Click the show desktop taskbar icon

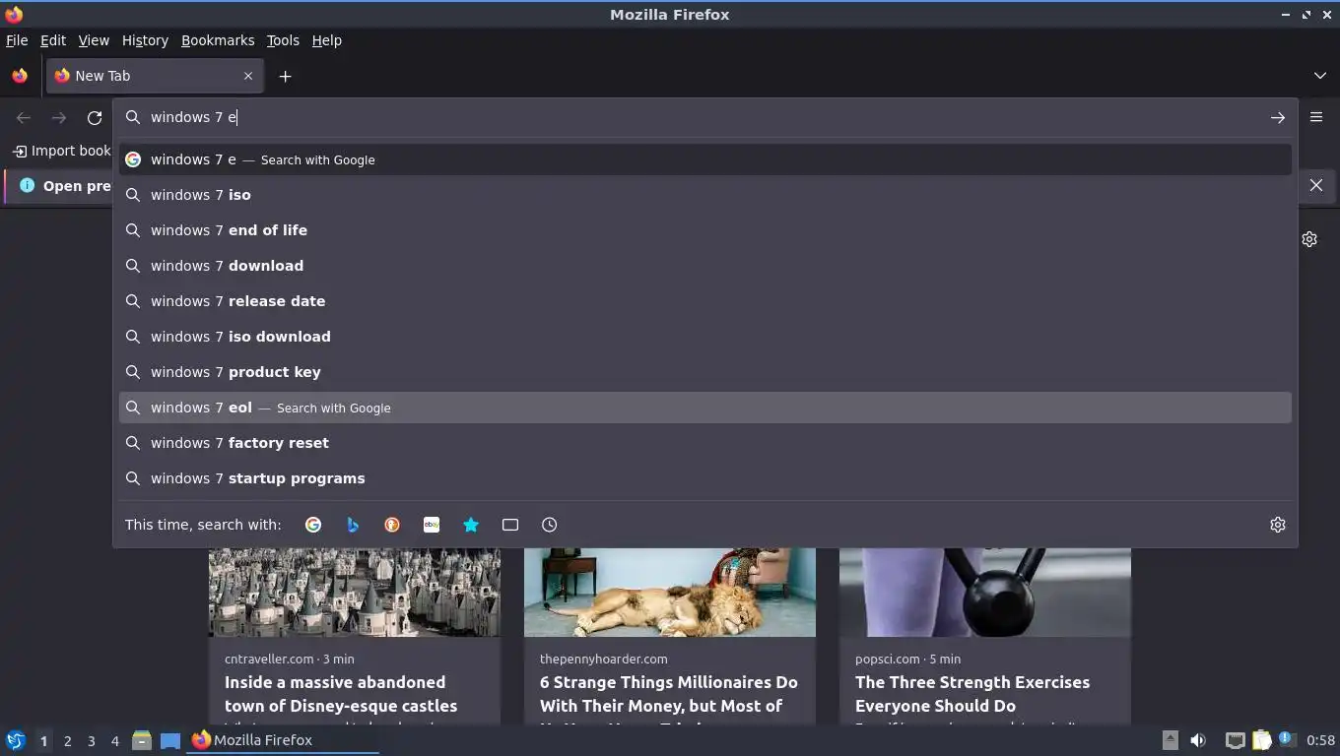tap(170, 740)
